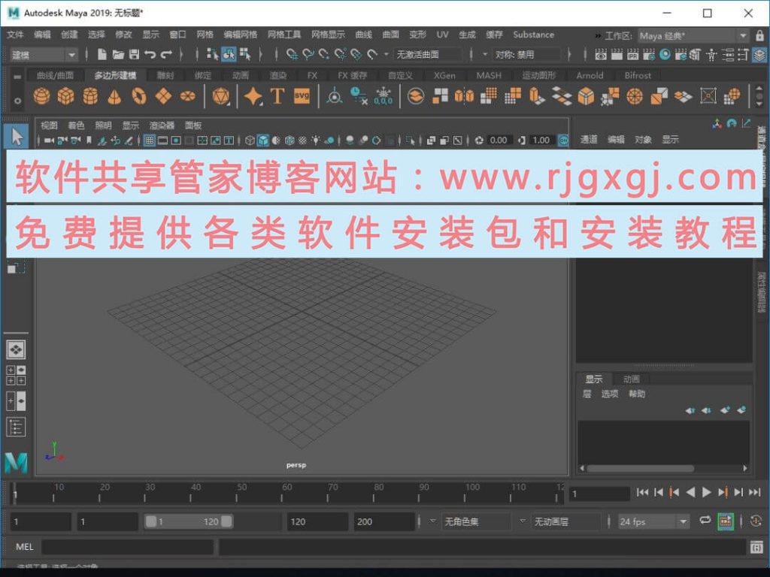This screenshot has width=770, height=577.
Task: Toggle use all lights bulb icon
Action: point(316,140)
